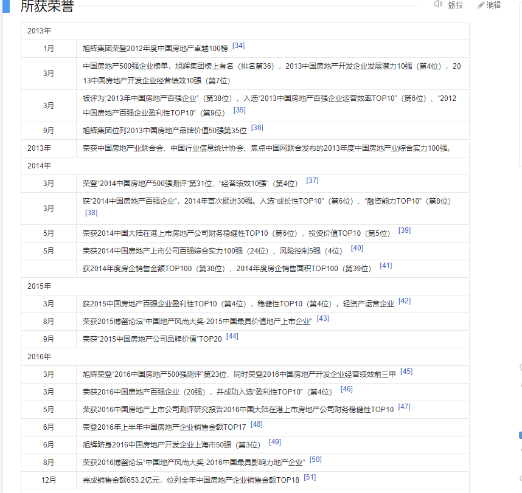Click the 2014年 year header row

[x=245, y=166]
